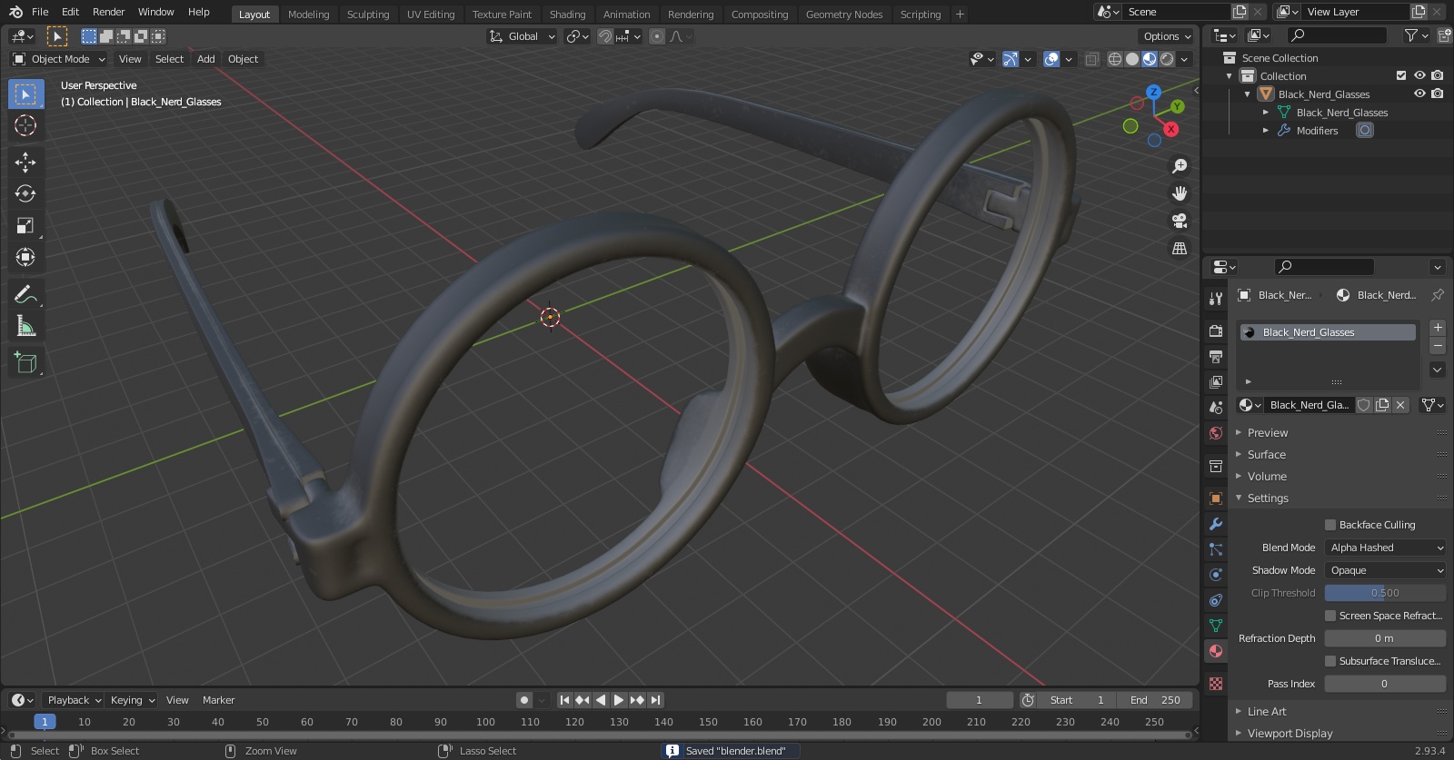This screenshot has height=760, width=1454.
Task: Enable Screen Space Refraction checkbox
Action: pyautogui.click(x=1330, y=616)
